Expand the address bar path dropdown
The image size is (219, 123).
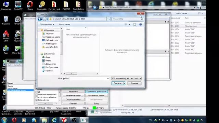point(105,19)
